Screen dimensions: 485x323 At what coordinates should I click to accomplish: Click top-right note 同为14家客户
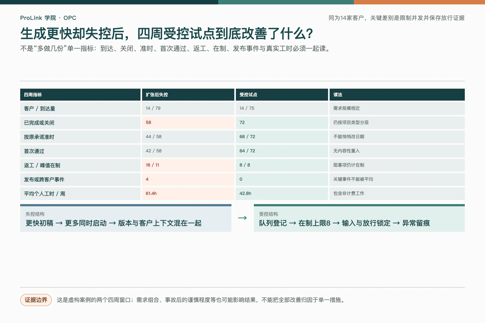pyautogui.click(x=397, y=18)
